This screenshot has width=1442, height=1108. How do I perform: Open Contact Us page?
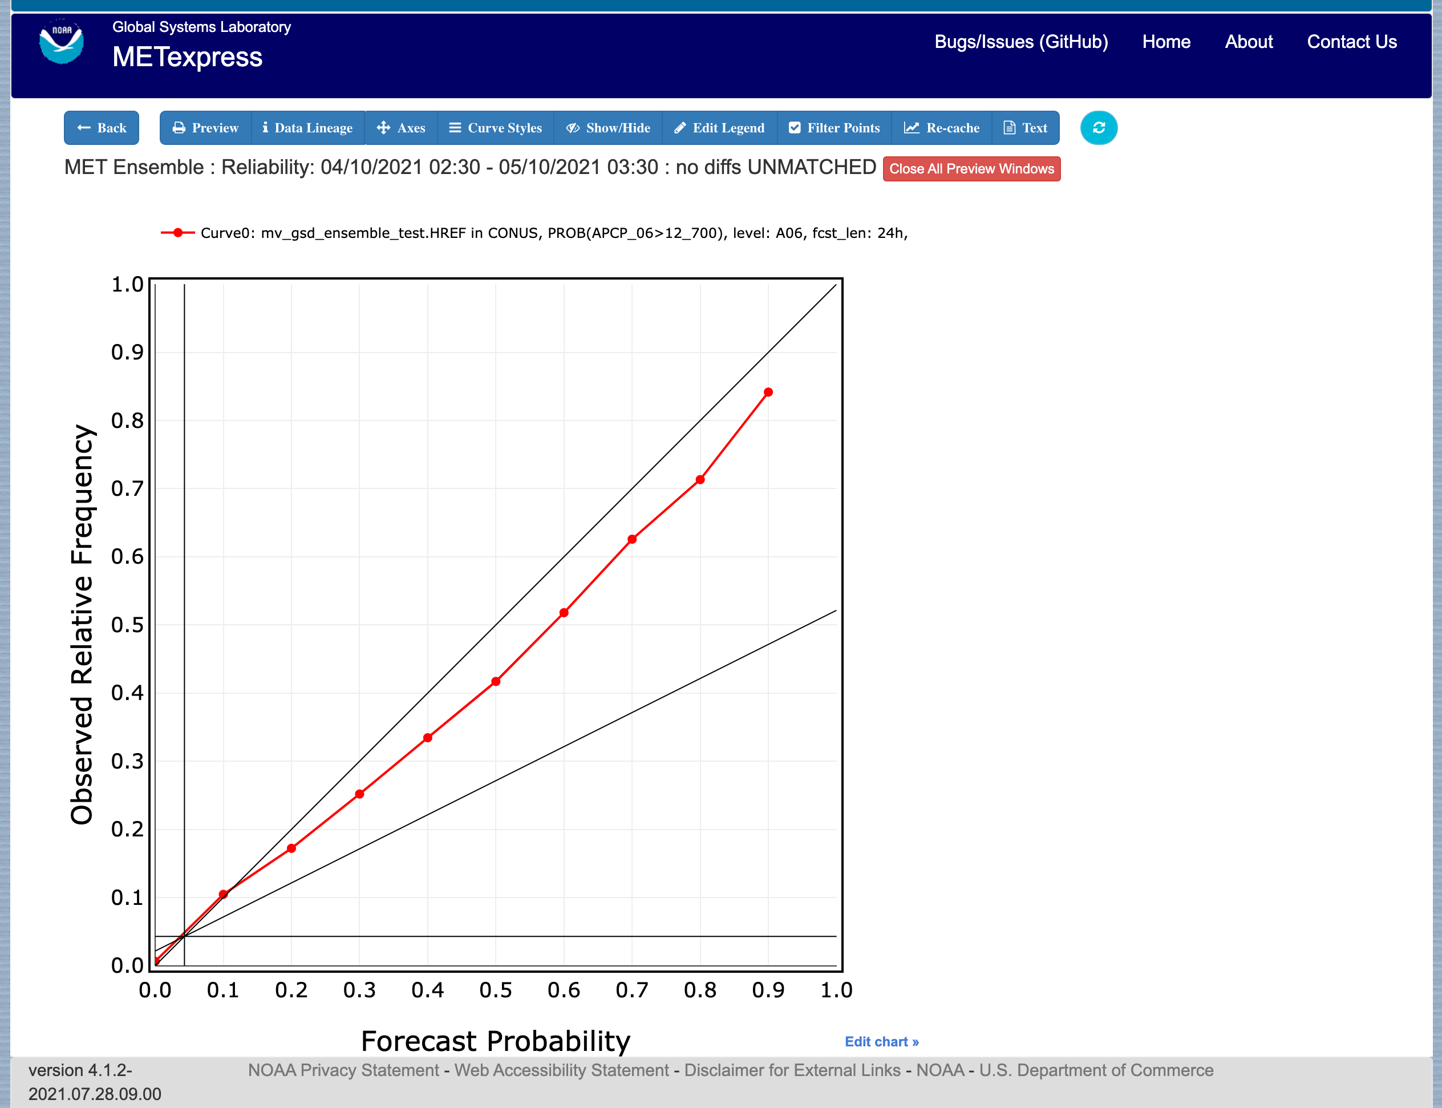point(1352,42)
